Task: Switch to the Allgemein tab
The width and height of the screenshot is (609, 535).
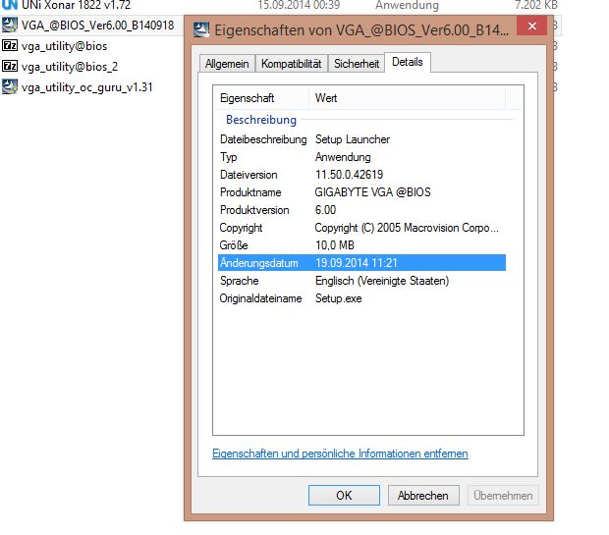Action: [227, 64]
